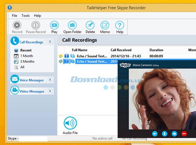Click the Skype icon in first recording row
This screenshot has width=196, height=145.
(73, 56)
